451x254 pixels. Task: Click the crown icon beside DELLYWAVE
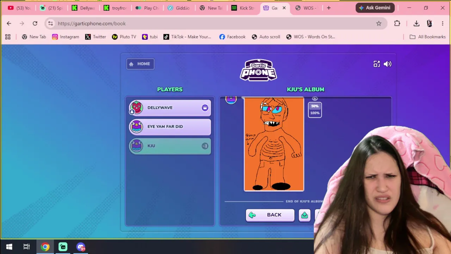coord(205,108)
